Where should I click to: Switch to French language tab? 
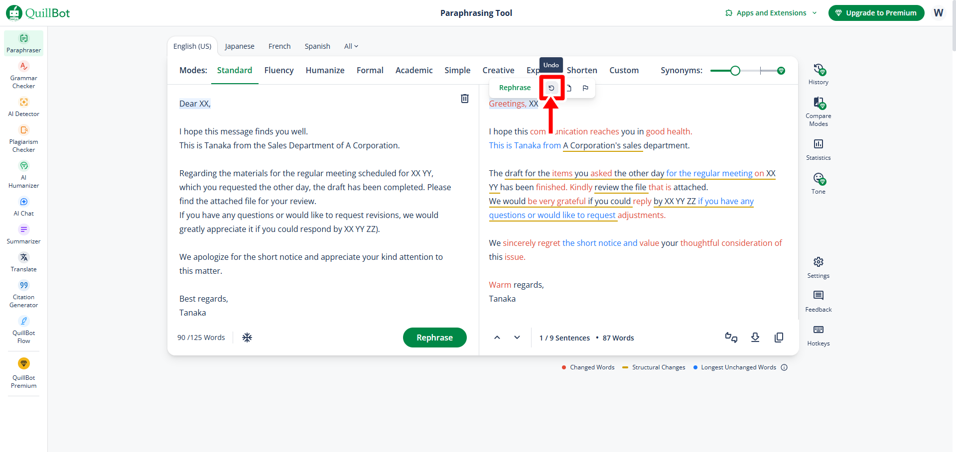[x=279, y=46]
